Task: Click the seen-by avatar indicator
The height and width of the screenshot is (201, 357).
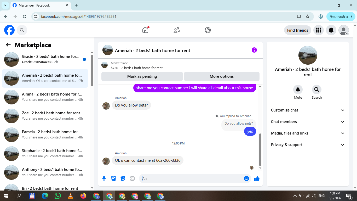Action: 252,168
